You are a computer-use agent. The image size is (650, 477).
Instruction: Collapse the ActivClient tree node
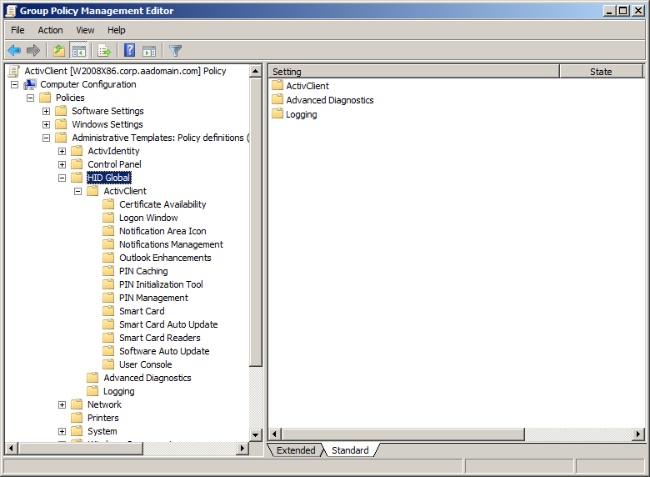click(77, 191)
